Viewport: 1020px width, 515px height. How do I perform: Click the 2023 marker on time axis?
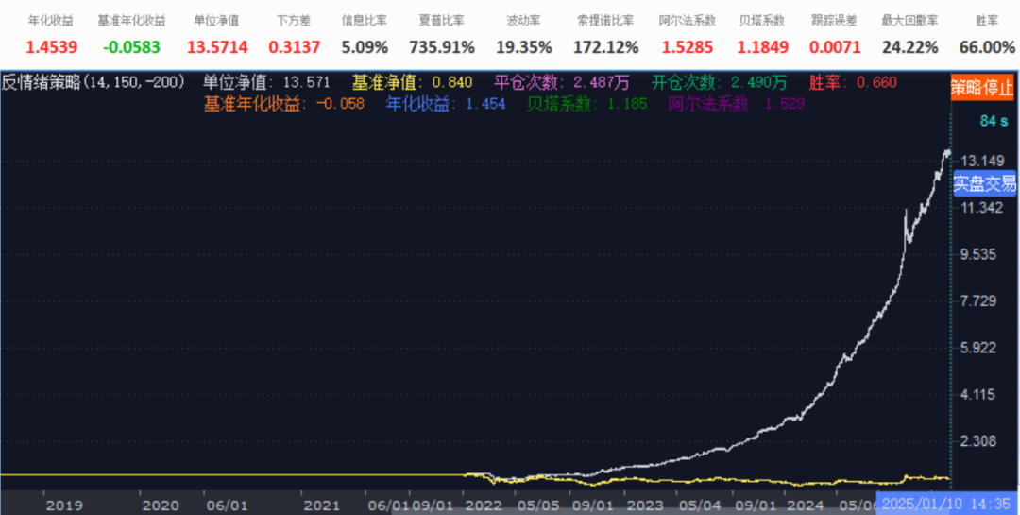tap(645, 506)
